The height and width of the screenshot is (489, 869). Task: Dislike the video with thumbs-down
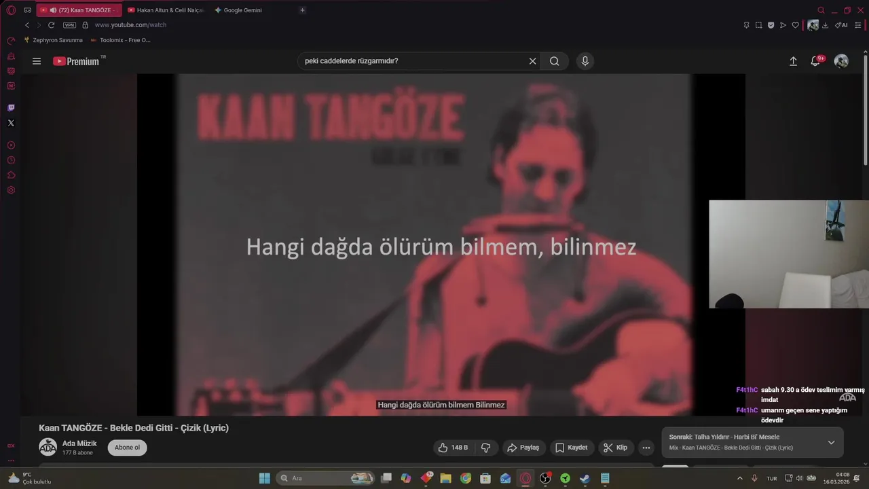[x=486, y=448]
